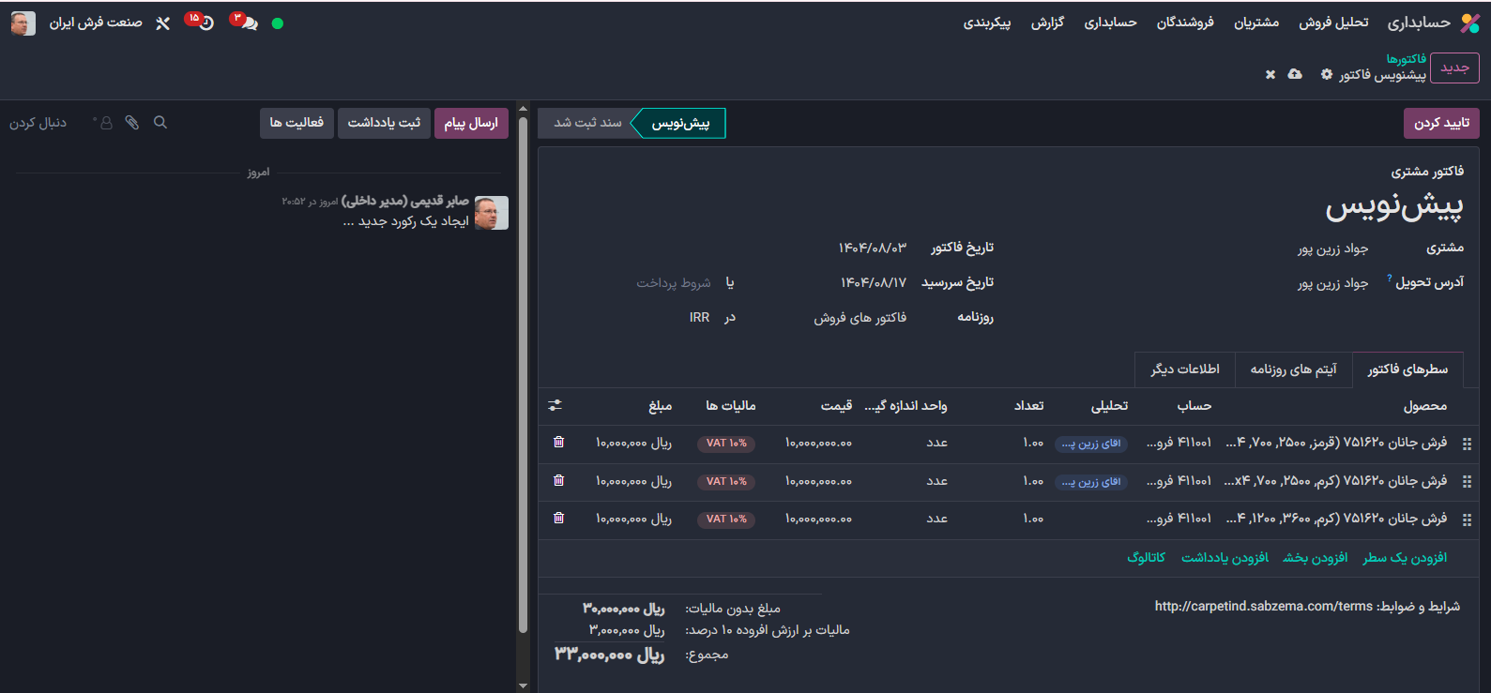Click the تاریخ سررسید due date field

[x=873, y=282]
